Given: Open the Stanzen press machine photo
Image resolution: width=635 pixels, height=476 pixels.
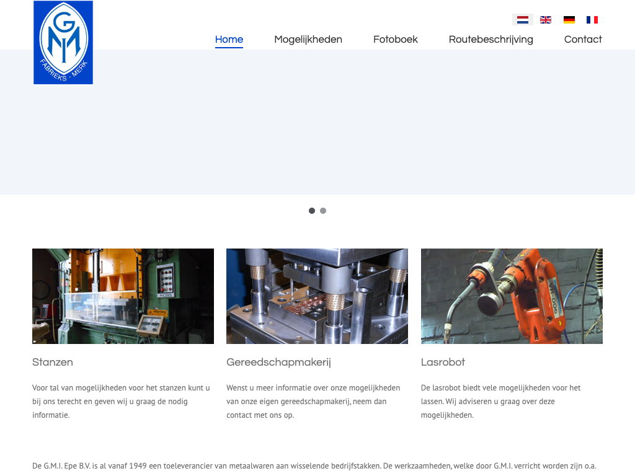Looking at the screenshot, I should point(123,296).
